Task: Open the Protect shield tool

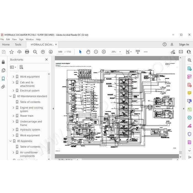Action: (x=189, y=134)
